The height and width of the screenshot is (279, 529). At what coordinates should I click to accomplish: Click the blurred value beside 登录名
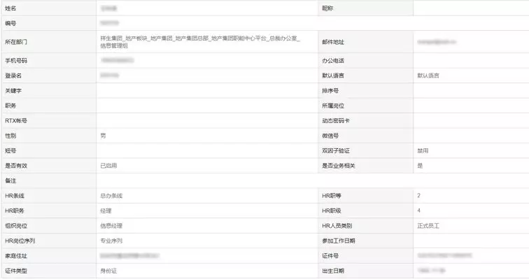[110, 75]
